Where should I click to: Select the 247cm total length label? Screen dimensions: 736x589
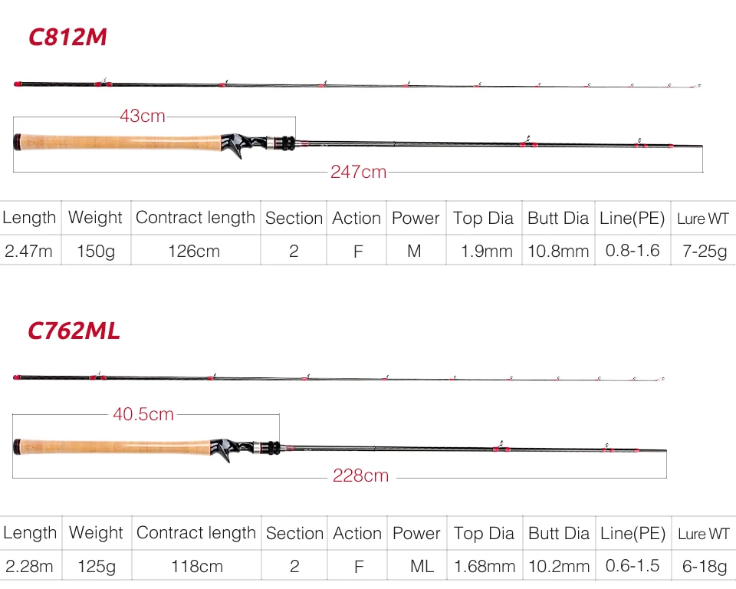point(359,172)
